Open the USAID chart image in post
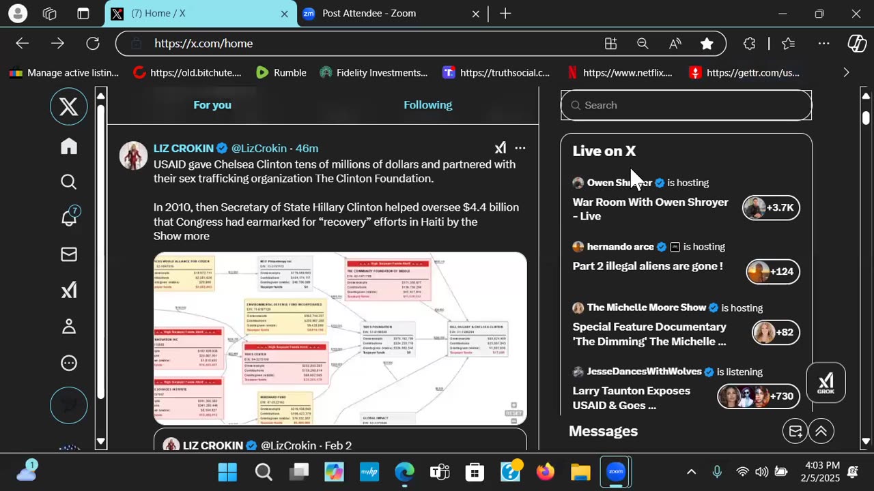This screenshot has width=874, height=491. pos(340,338)
